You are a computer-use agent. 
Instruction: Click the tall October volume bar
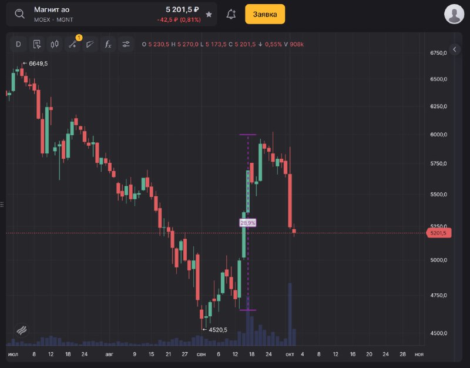pyautogui.click(x=290, y=314)
